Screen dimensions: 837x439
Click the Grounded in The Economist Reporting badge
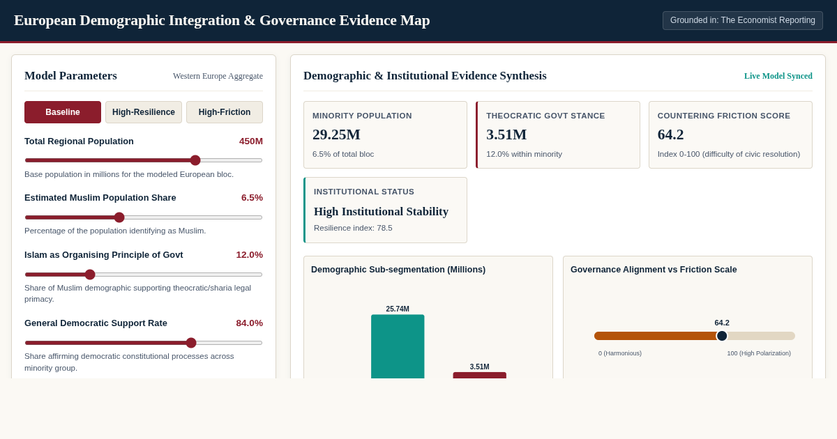(x=743, y=20)
